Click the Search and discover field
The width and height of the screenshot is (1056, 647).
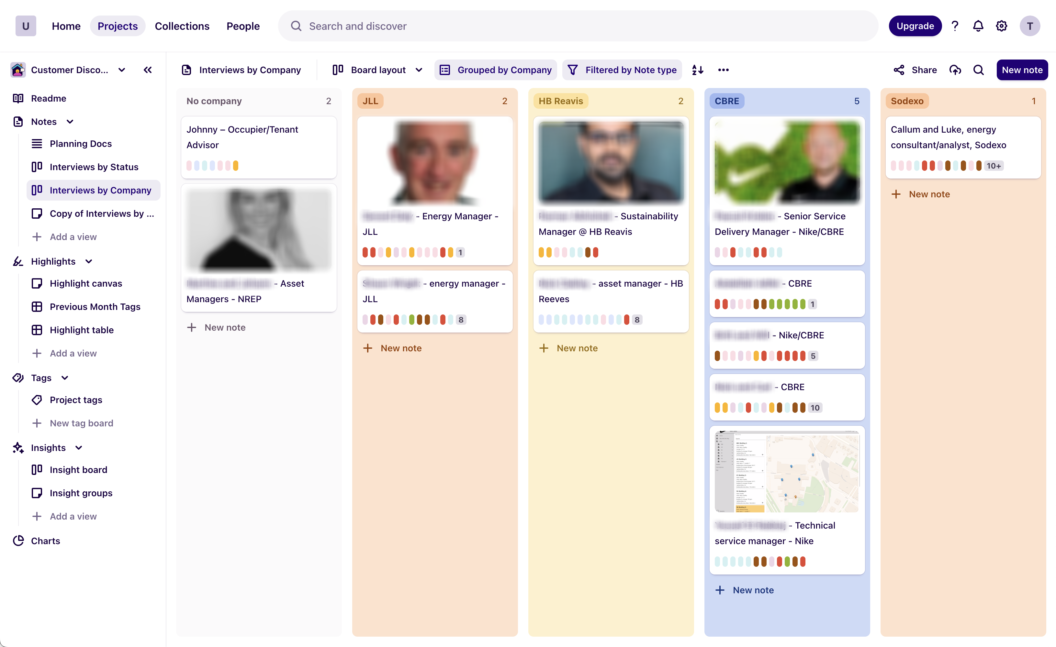pyautogui.click(x=578, y=26)
